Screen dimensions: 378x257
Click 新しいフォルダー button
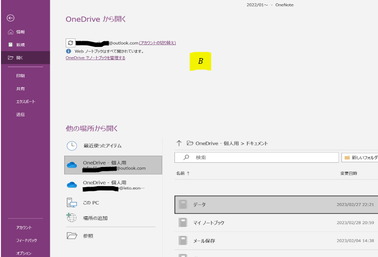coord(360,158)
